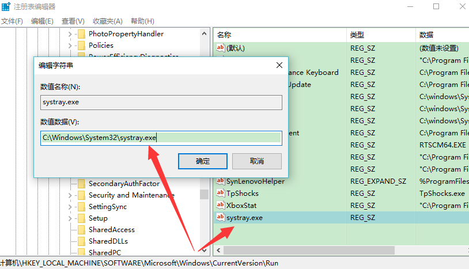Image resolution: width=469 pixels, height=269 pixels.
Task: Close the 编辑字符串 dialog
Action: [279, 65]
